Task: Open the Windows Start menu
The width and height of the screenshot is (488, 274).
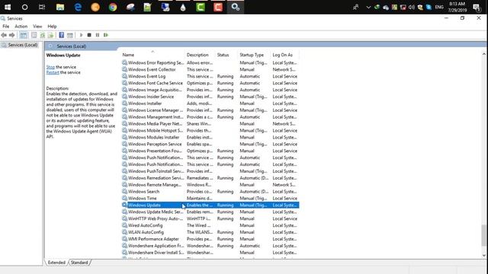Action: (x=8, y=7)
